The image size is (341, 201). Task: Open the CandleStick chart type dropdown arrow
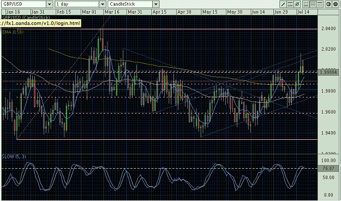(x=155, y=4)
